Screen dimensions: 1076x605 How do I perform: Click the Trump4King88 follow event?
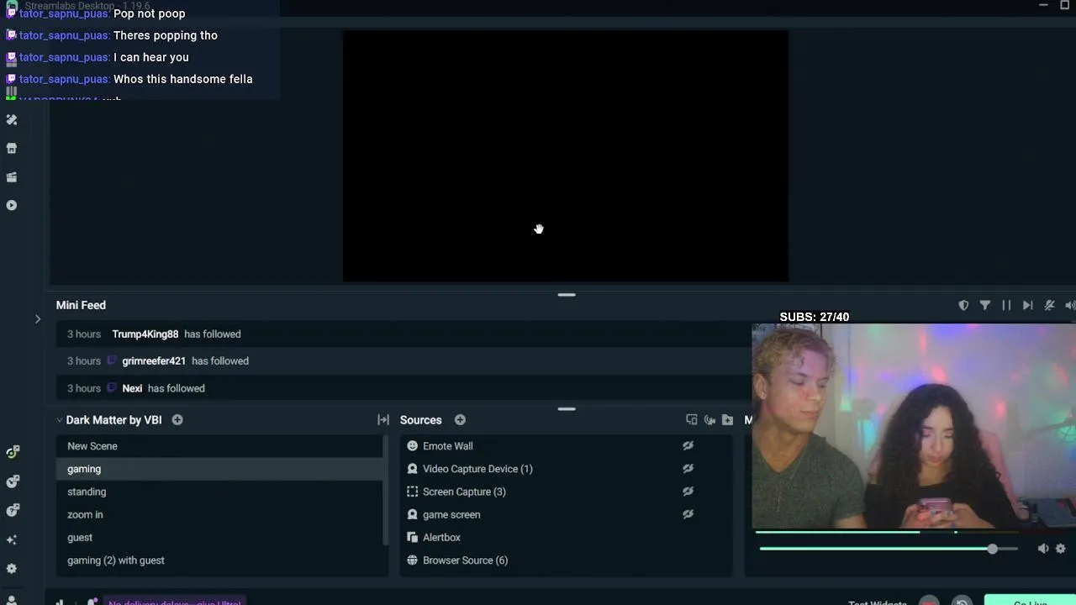tap(403, 334)
